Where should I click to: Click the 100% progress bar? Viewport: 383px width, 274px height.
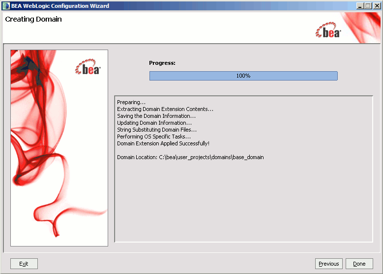click(x=243, y=76)
